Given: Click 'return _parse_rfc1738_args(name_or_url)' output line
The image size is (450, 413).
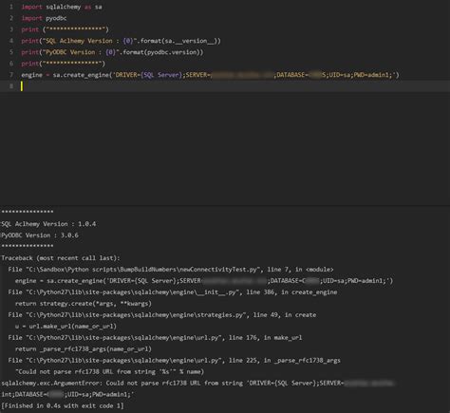Looking at the screenshot, I should [x=84, y=349].
